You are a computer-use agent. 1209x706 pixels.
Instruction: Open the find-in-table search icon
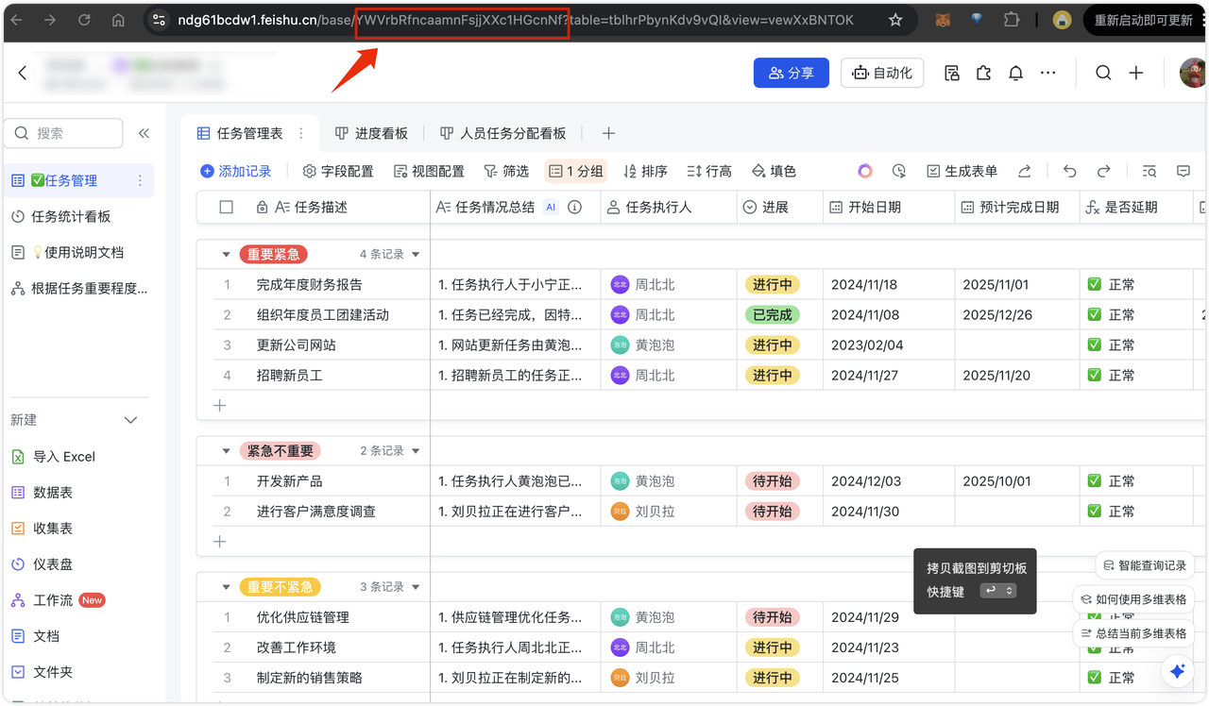(1149, 171)
